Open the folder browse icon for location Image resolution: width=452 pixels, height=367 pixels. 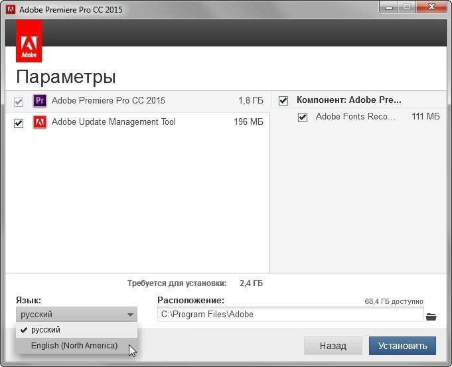(x=431, y=317)
